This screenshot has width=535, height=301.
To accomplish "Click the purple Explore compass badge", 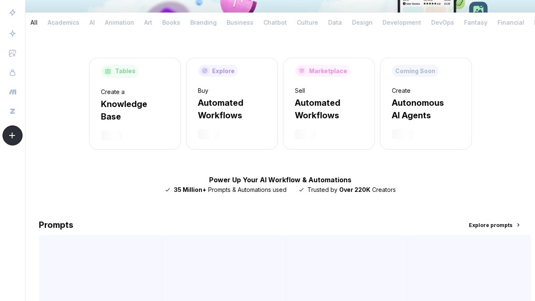I will click(x=205, y=71).
